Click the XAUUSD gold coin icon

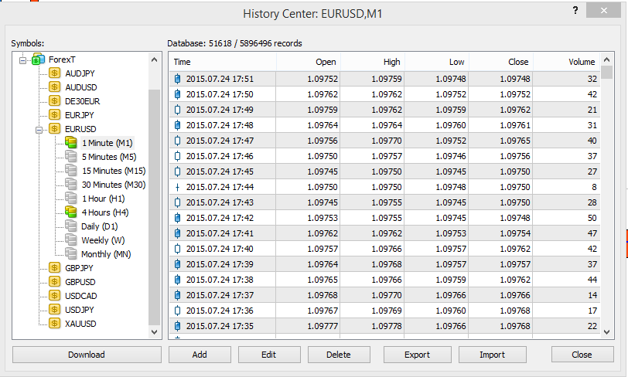(x=54, y=324)
